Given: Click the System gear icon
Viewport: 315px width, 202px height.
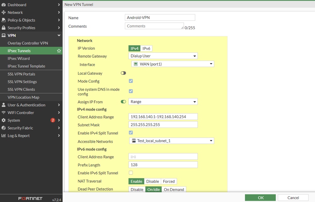Looking at the screenshot, I should coord(3,120).
